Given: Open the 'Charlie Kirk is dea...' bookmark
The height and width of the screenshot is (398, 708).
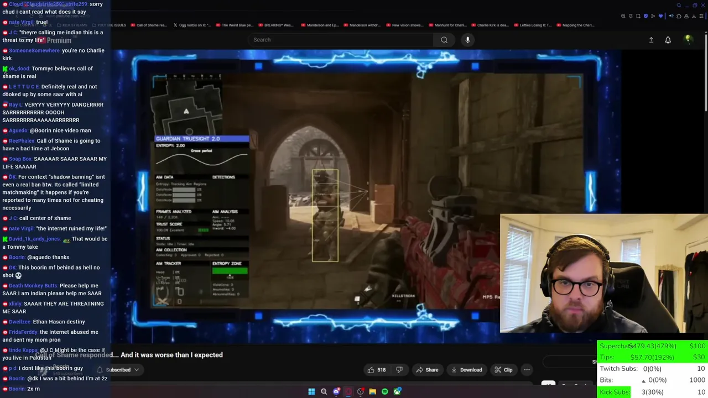Looking at the screenshot, I should pyautogui.click(x=490, y=25).
